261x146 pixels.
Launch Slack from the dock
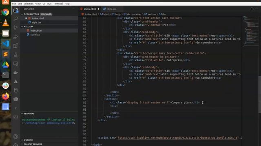point(5,86)
